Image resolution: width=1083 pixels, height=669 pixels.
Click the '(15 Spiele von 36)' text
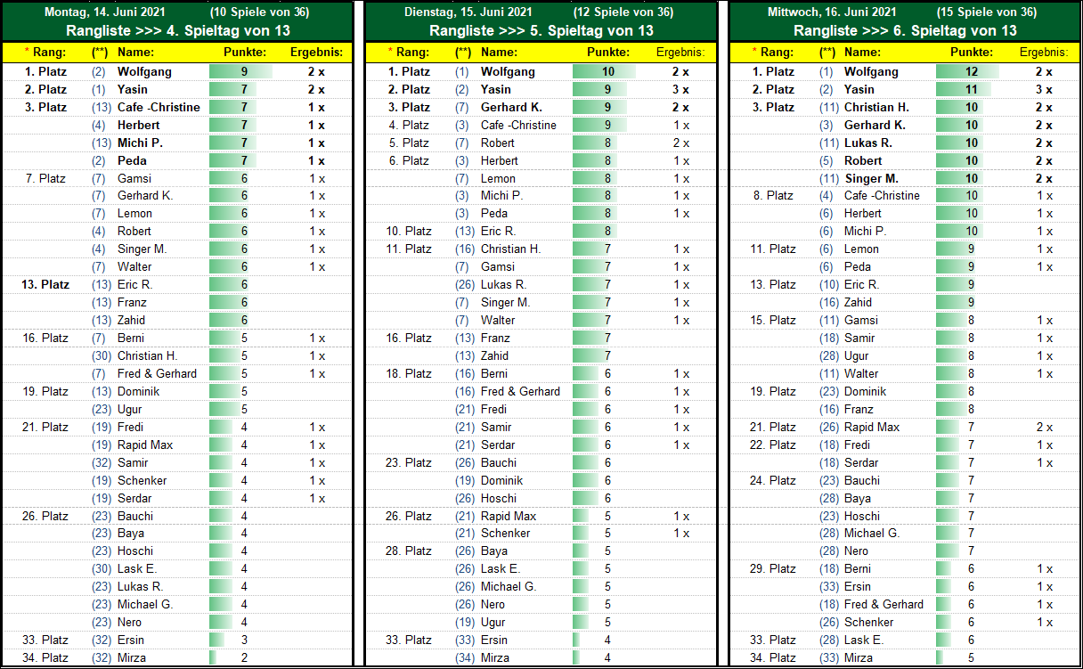(x=987, y=12)
